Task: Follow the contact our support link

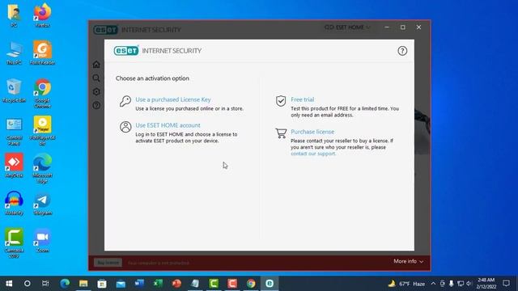Action: pyautogui.click(x=313, y=154)
